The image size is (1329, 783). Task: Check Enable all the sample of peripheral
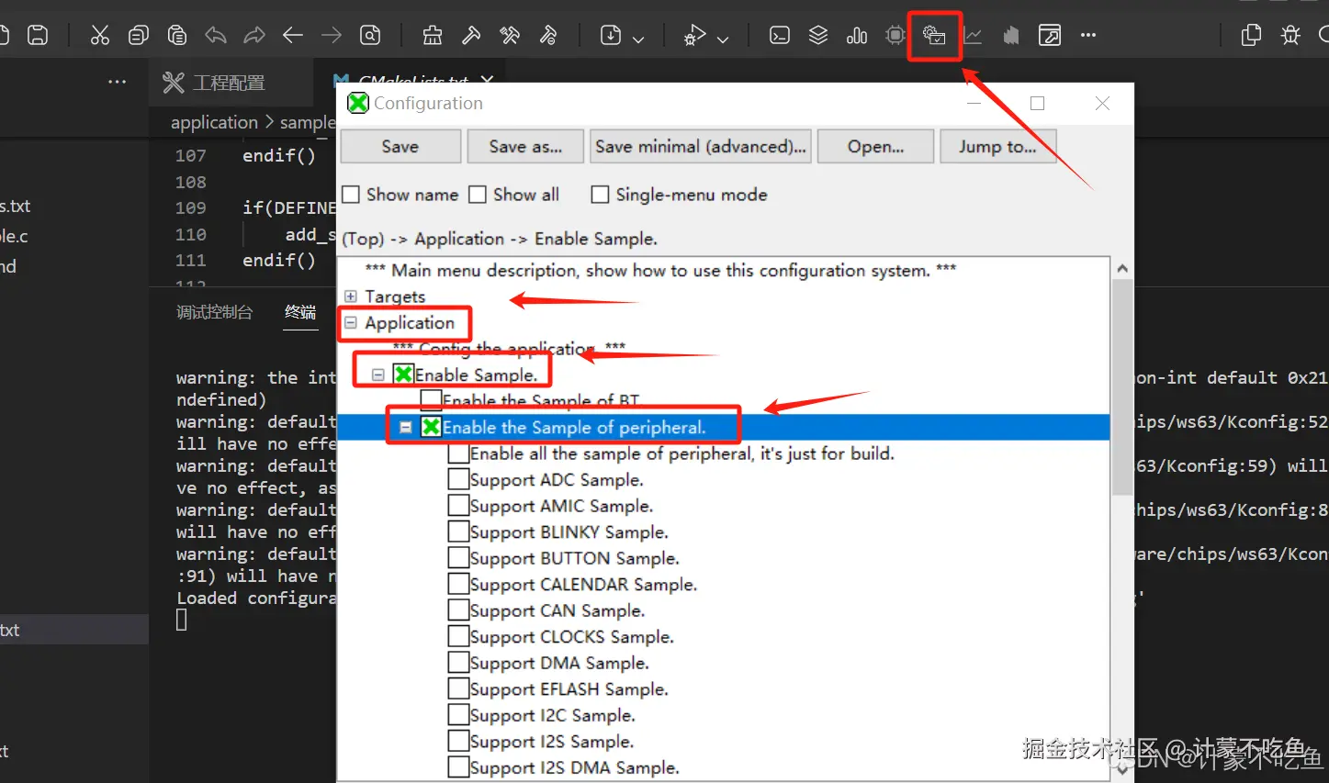tap(458, 453)
